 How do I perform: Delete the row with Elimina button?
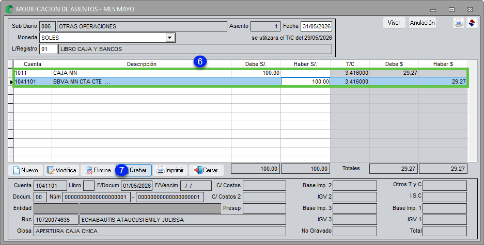click(x=97, y=170)
